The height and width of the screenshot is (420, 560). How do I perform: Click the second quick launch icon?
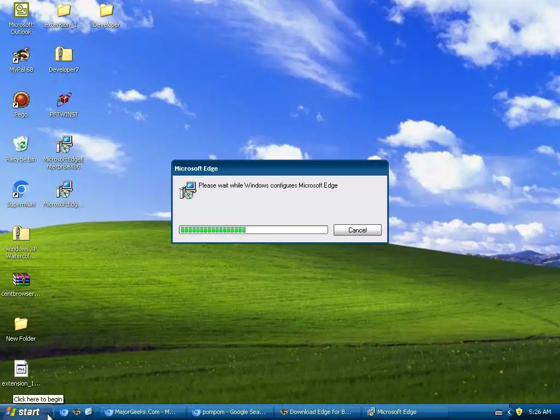pyautogui.click(x=77, y=412)
